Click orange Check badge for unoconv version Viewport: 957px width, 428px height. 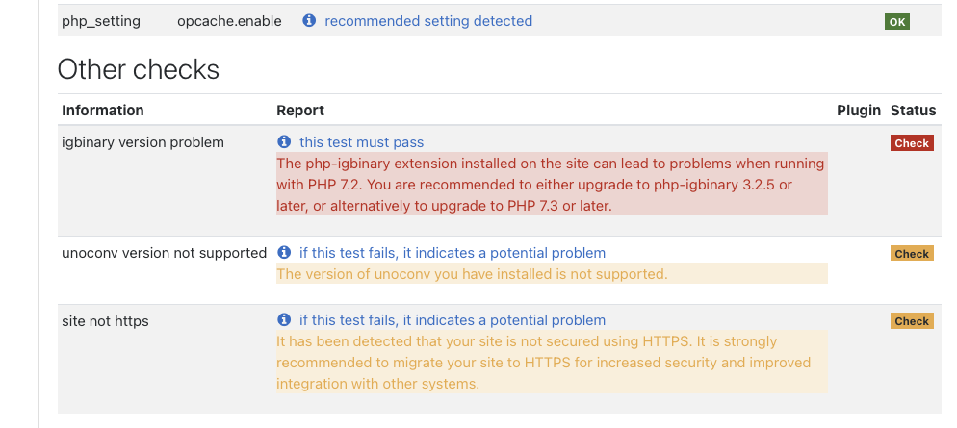point(912,254)
